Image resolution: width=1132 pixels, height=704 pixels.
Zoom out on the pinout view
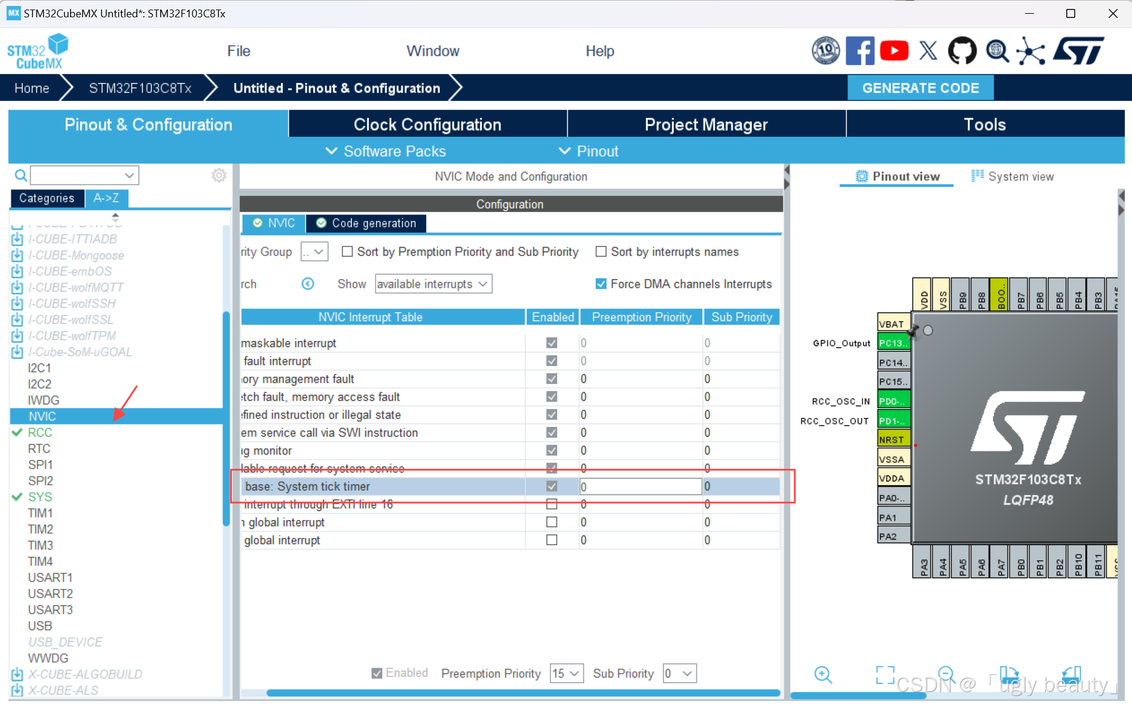947,675
